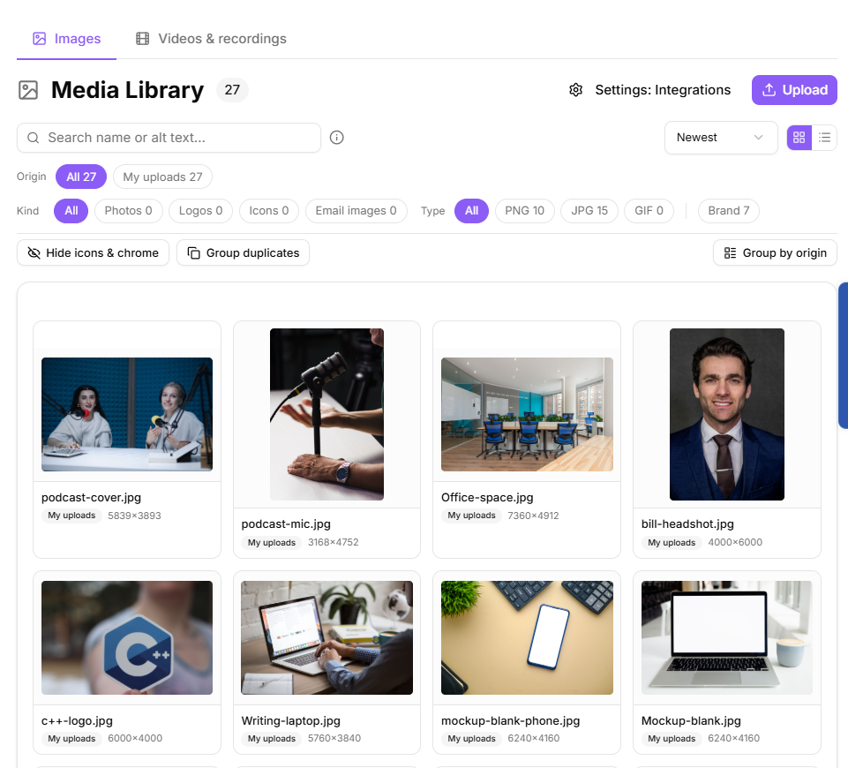The height and width of the screenshot is (768, 848).
Task: Switch to the Images tab
Action: (66, 39)
